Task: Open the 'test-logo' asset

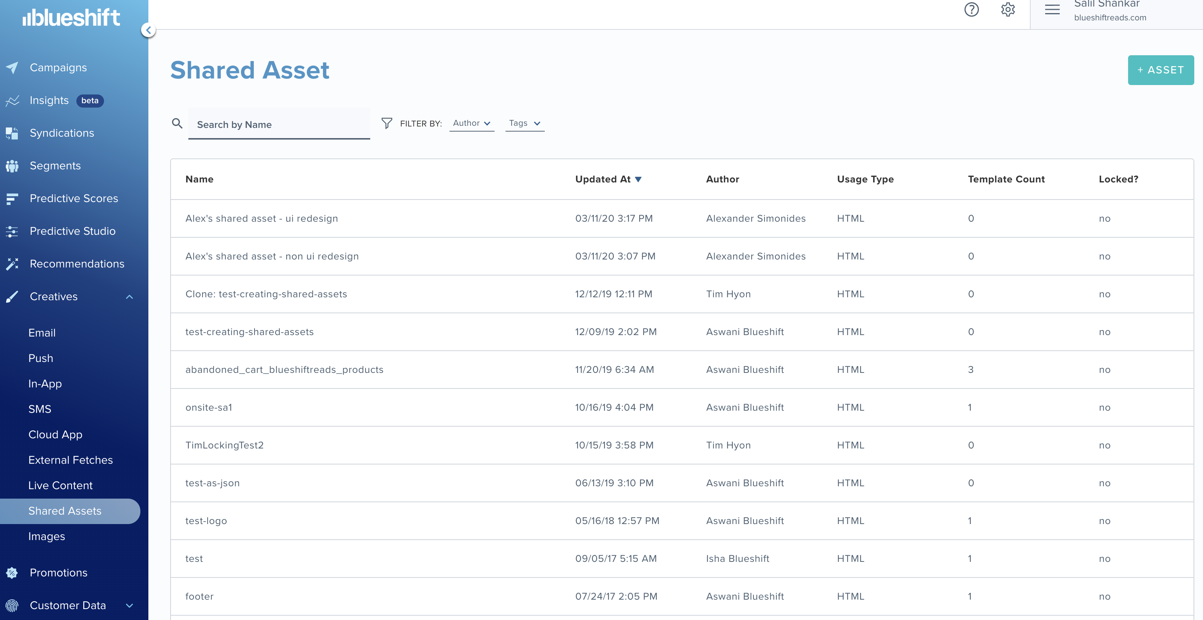Action: click(x=206, y=521)
